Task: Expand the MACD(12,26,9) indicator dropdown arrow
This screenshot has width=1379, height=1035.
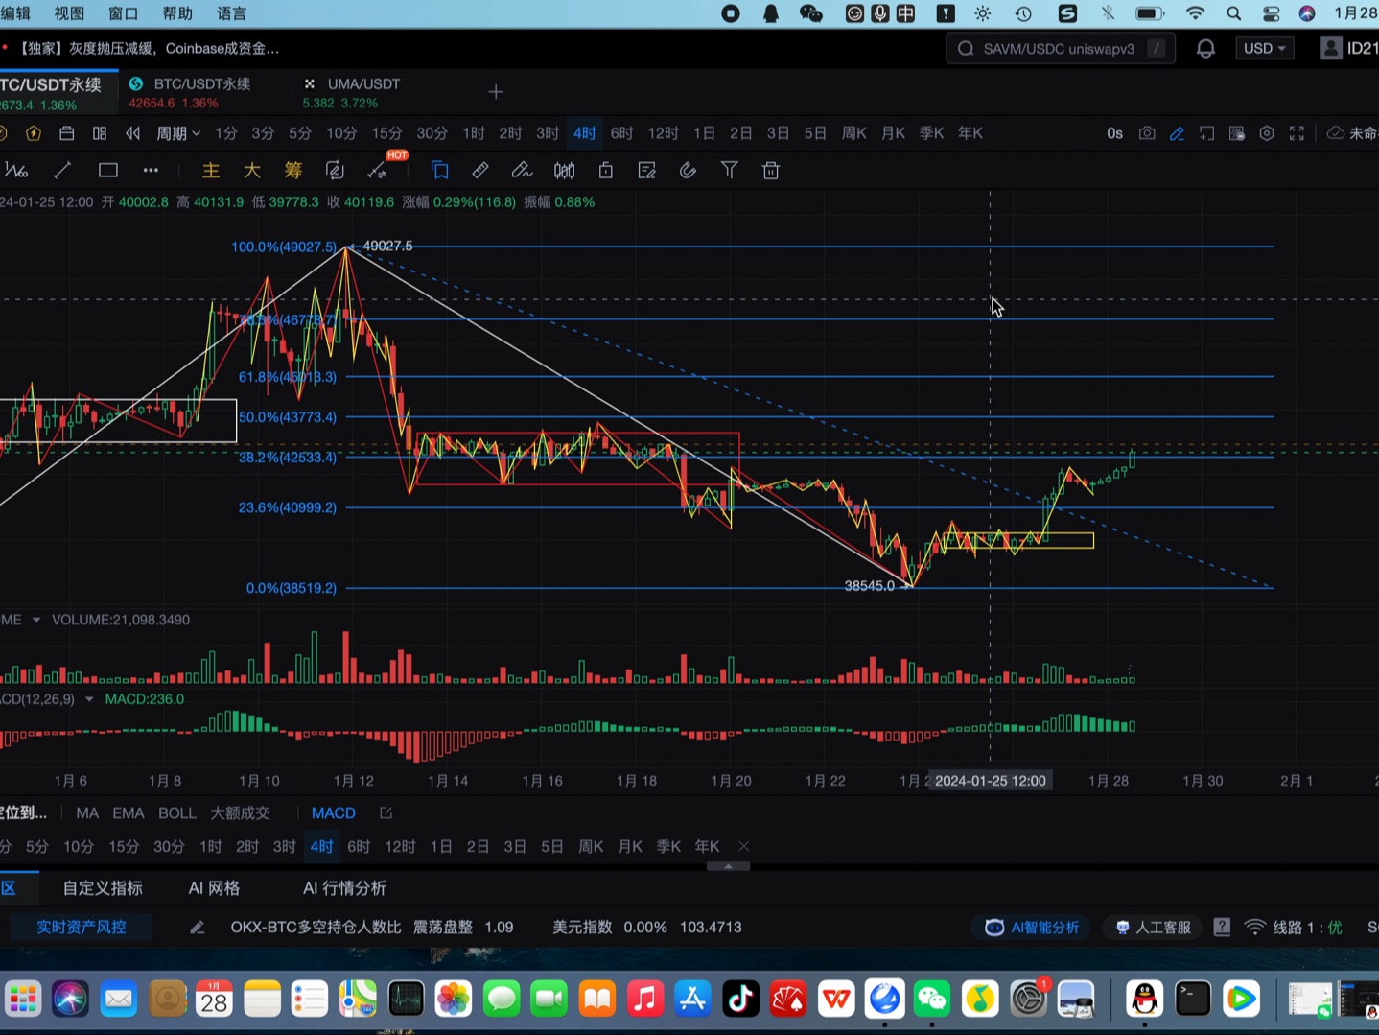Action: point(89,699)
